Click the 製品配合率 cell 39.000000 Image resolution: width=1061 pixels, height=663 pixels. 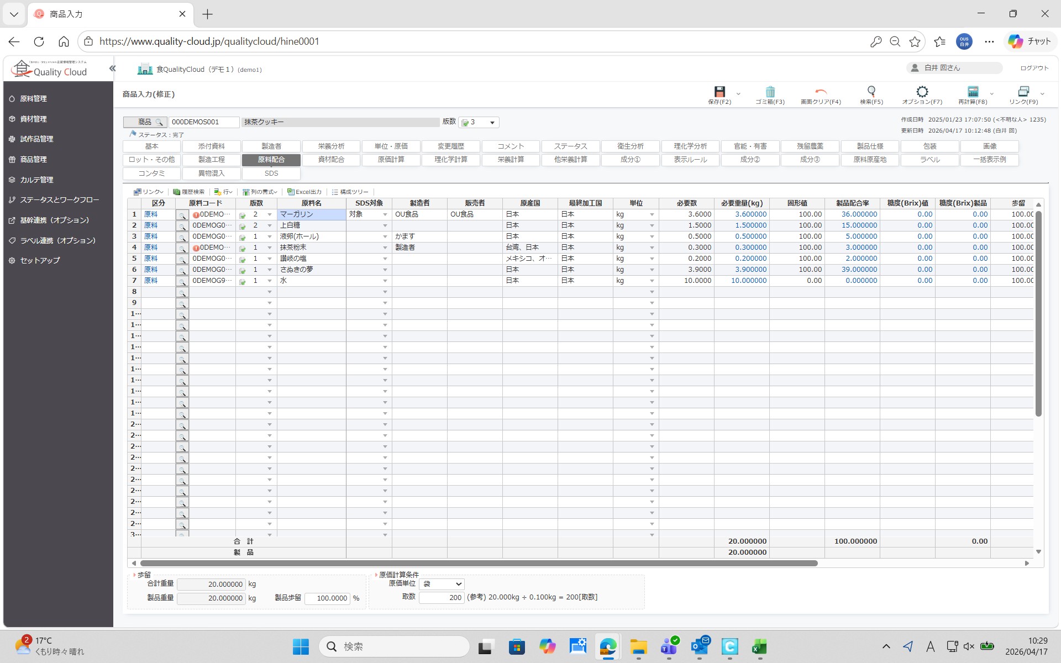[852, 270]
